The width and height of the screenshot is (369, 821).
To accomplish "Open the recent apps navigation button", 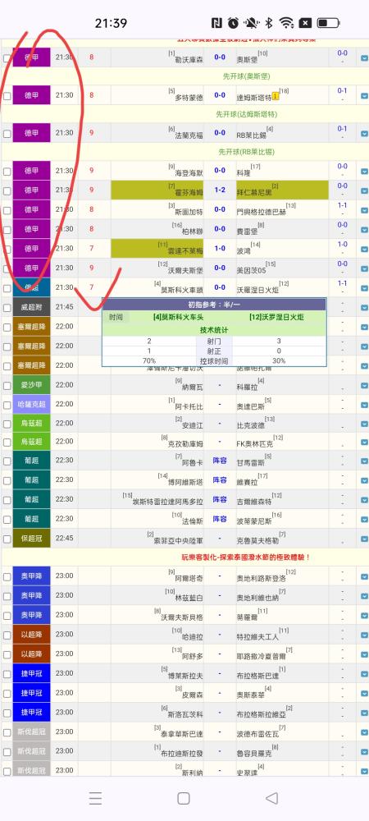I will click(95, 798).
